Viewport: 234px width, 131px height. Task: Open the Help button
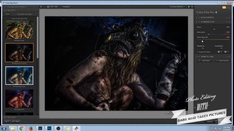(x=7, y=122)
